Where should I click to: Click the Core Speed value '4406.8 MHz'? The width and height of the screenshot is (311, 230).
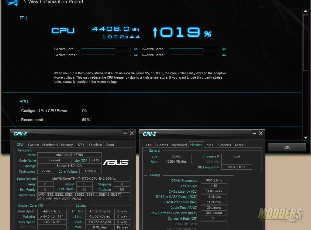click(x=52, y=211)
